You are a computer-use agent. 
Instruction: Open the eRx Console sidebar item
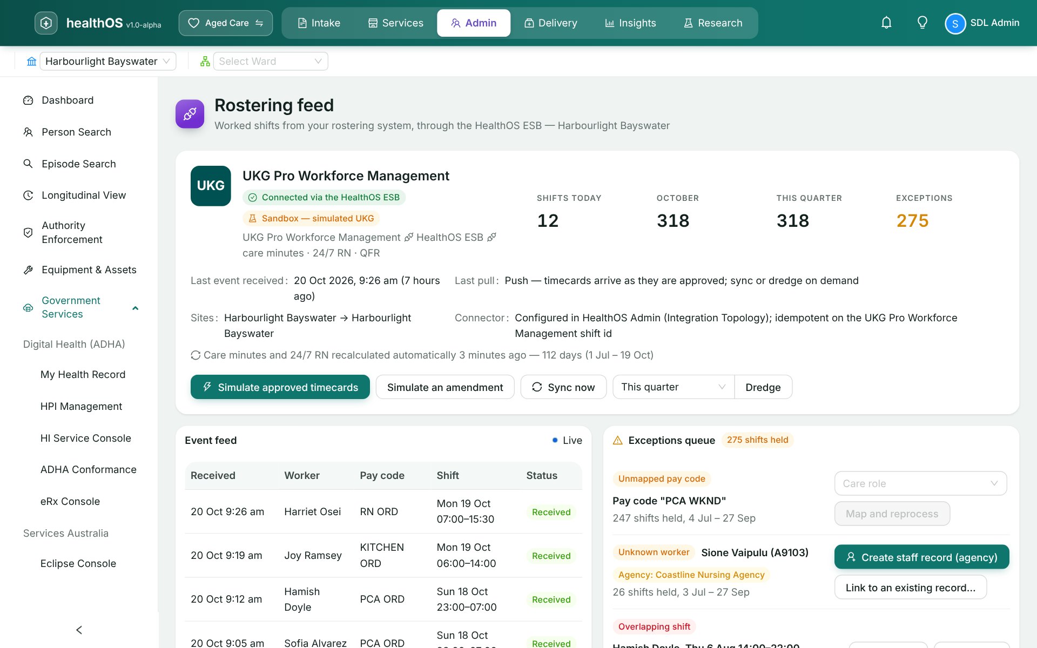pyautogui.click(x=70, y=501)
